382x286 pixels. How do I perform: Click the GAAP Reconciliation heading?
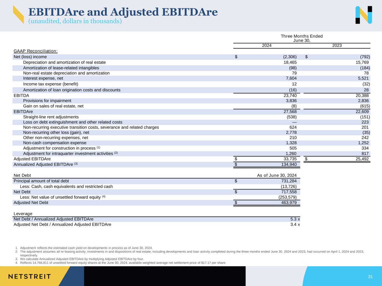(x=36, y=51)
